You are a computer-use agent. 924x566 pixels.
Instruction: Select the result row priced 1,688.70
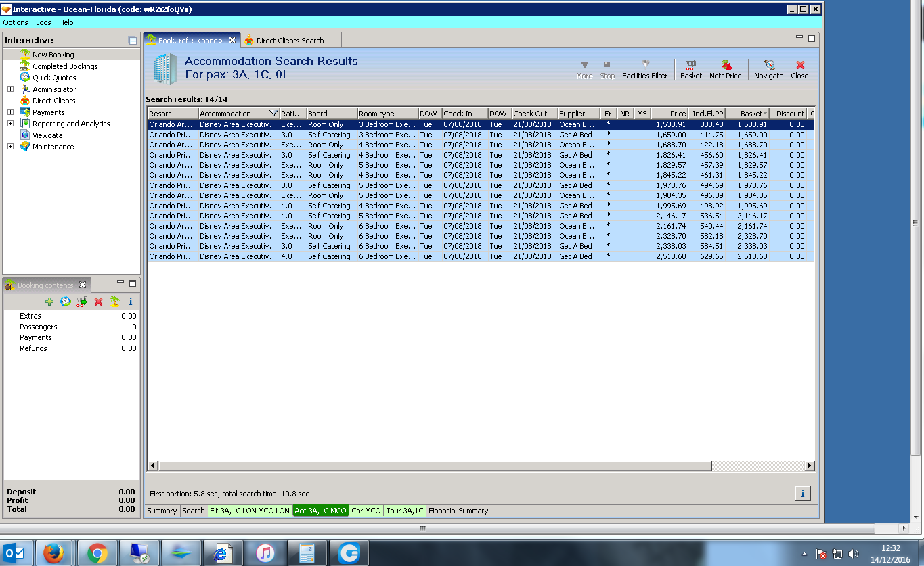(x=481, y=145)
